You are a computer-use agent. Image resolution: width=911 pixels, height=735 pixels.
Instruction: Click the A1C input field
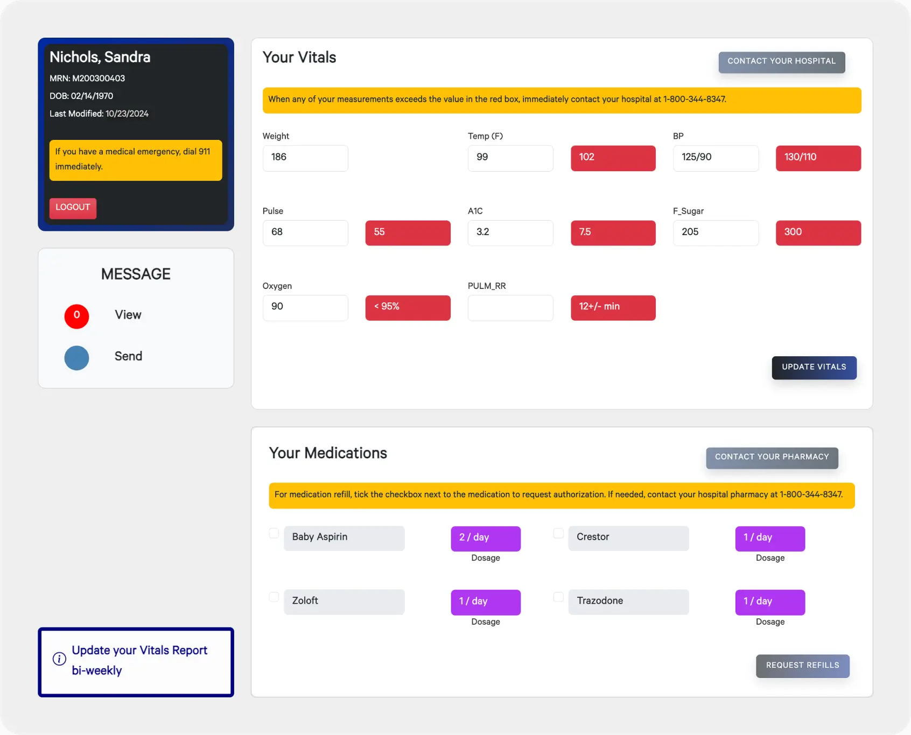510,233
